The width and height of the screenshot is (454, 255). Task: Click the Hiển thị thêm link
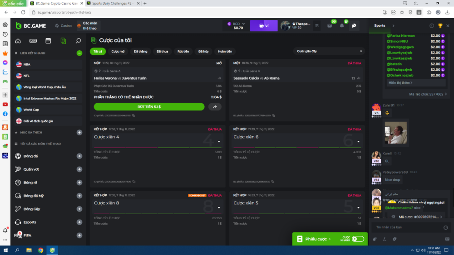pyautogui.click(x=400, y=82)
